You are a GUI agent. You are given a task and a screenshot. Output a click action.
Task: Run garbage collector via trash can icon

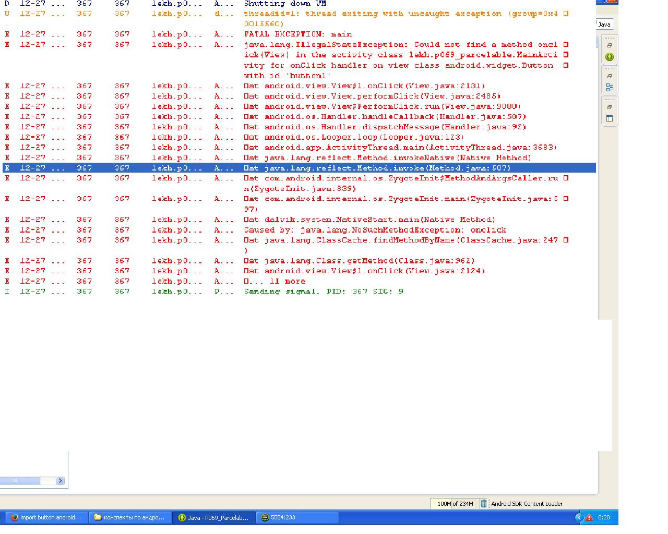click(x=484, y=504)
